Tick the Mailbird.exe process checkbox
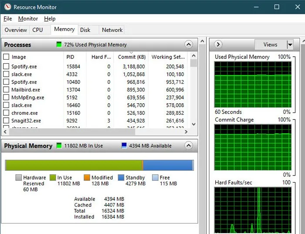The image size is (305, 234). point(6,90)
